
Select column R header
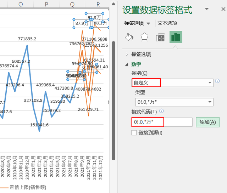pyautogui.click(x=98, y=4)
